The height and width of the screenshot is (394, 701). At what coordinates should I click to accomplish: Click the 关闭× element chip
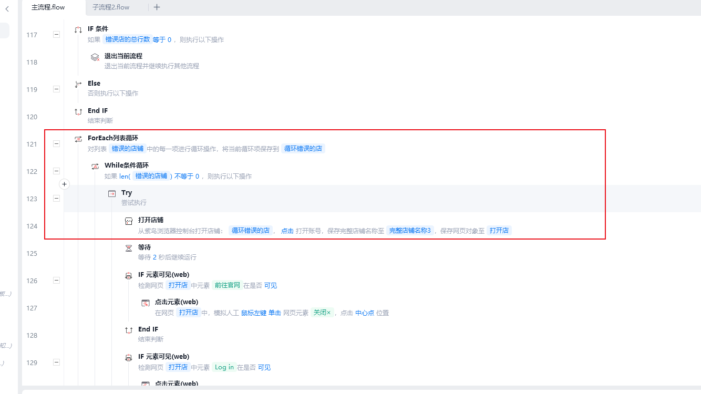[x=322, y=313]
